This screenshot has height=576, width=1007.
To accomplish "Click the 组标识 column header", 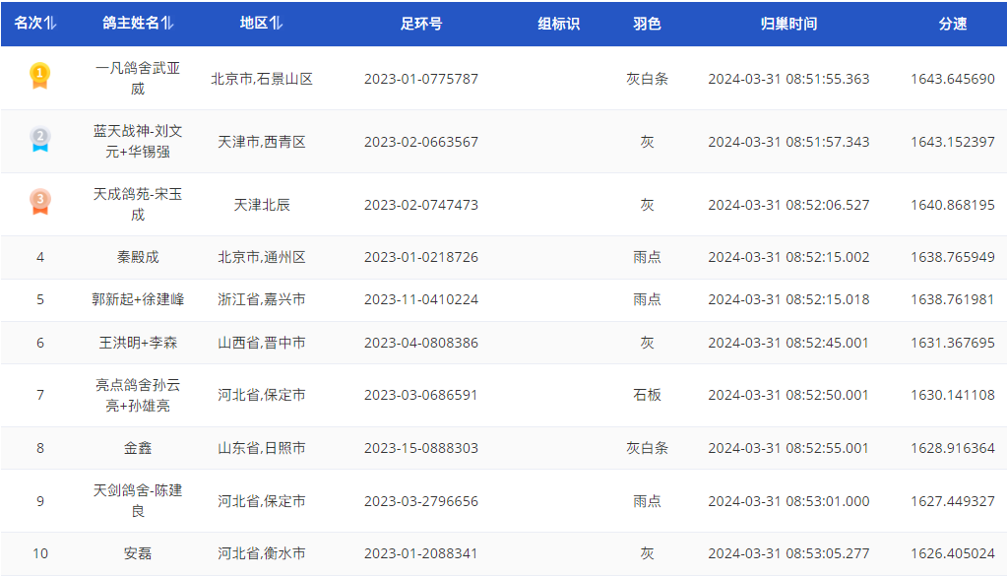I will tap(558, 24).
